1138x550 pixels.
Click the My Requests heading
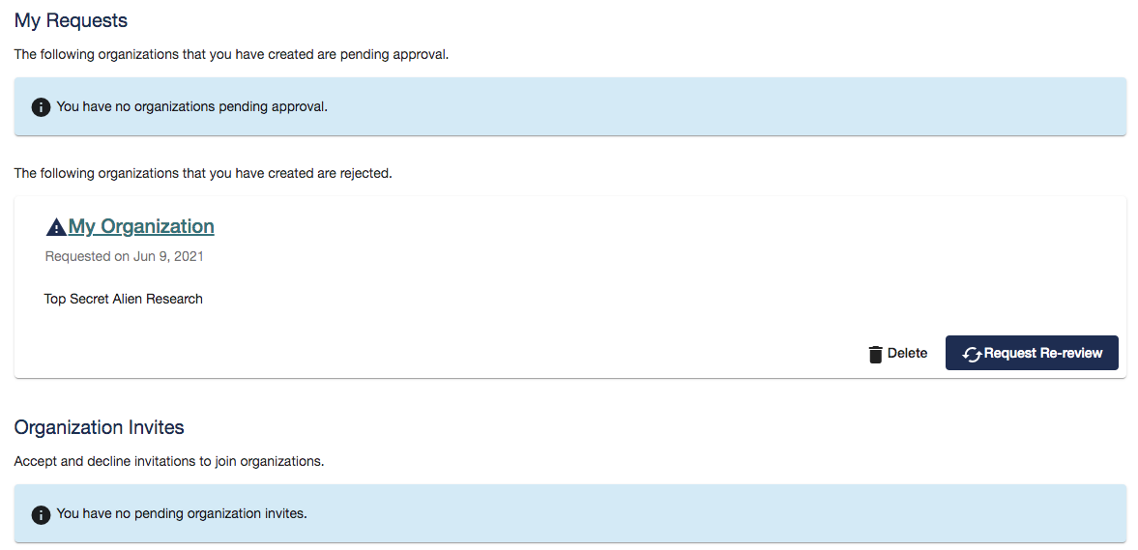(71, 20)
